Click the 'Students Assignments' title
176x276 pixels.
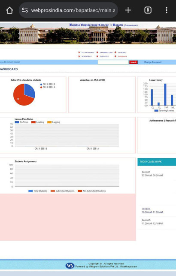pyautogui.click(x=26, y=161)
